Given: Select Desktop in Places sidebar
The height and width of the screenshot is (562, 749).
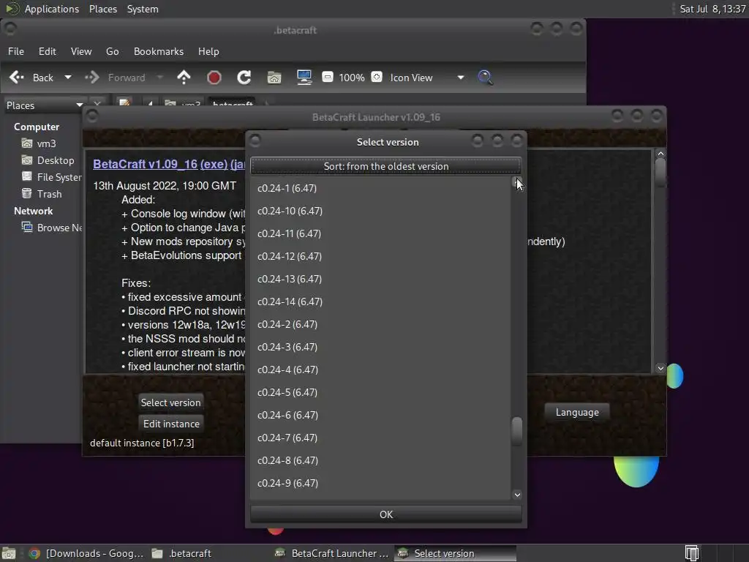Looking at the screenshot, I should (48, 160).
